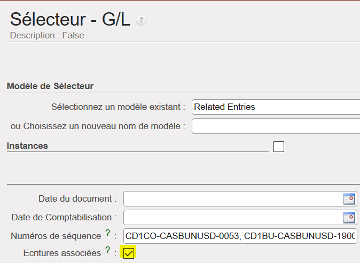
Task: Click the Instances section header
Action: tap(27, 146)
